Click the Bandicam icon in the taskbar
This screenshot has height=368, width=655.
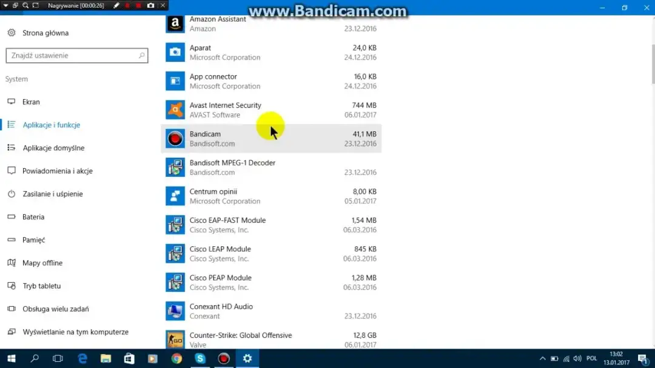(223, 358)
